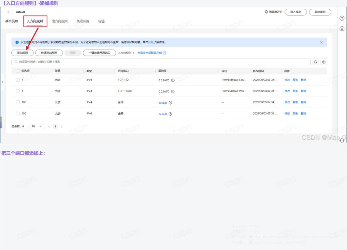This screenshot has height=250, width=347.
Task: Click 修改 for IPv4 全部 rule
Action: (287, 102)
